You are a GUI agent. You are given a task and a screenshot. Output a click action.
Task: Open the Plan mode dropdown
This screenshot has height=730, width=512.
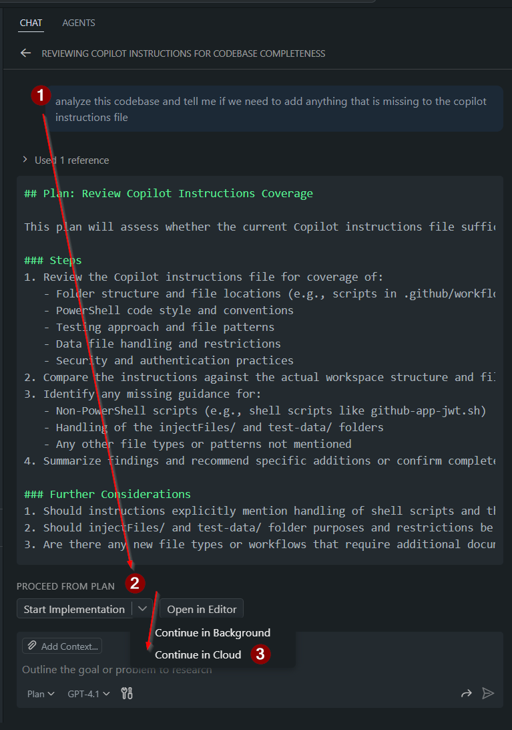coord(41,694)
